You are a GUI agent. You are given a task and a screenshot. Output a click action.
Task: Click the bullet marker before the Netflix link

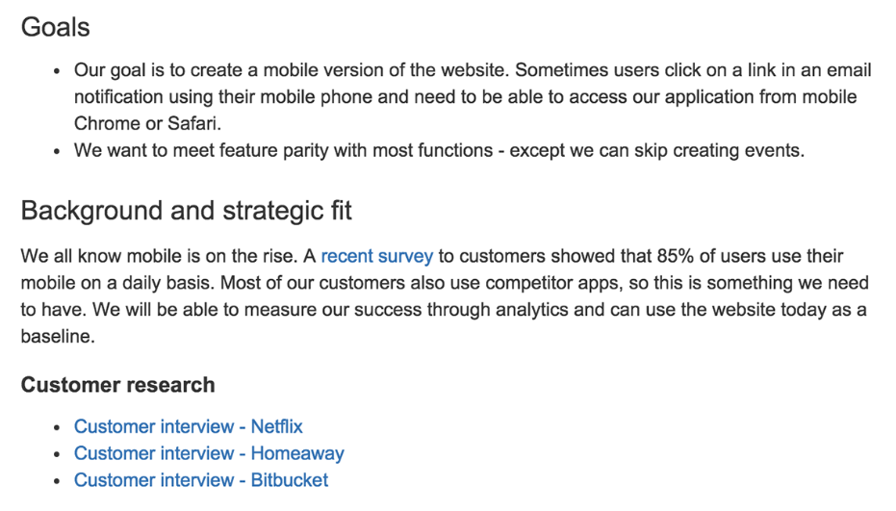58,427
